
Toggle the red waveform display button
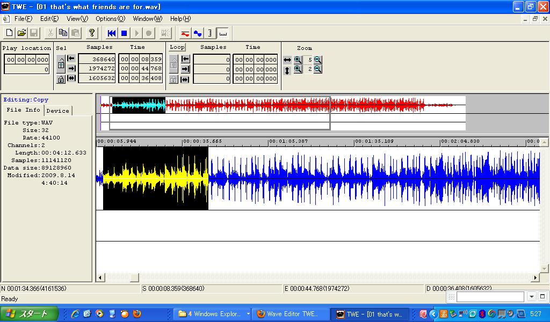click(185, 33)
